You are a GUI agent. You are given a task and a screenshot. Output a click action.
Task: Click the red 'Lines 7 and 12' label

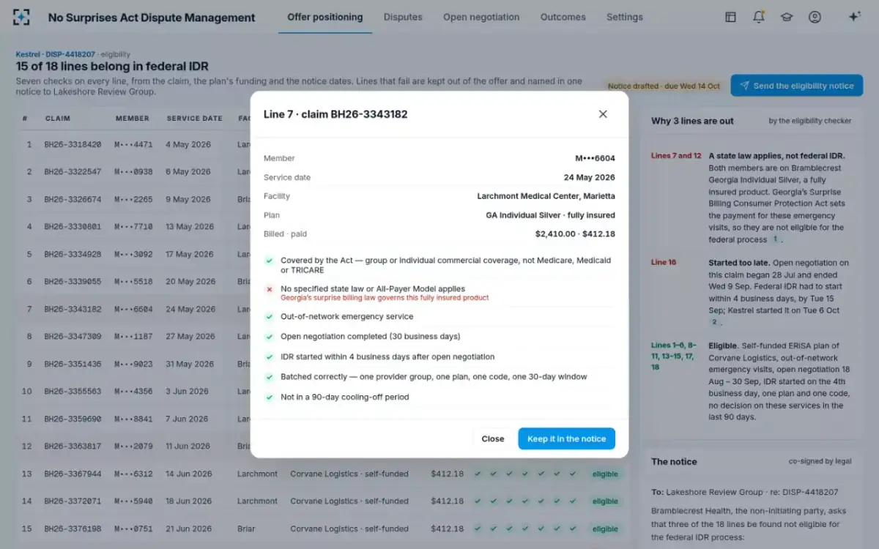point(676,156)
